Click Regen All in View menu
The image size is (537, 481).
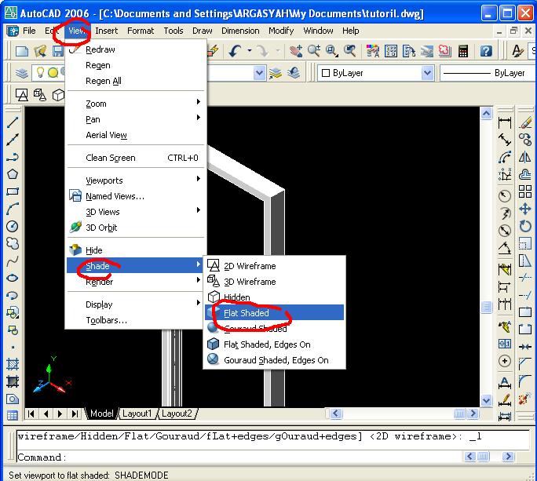(136, 81)
